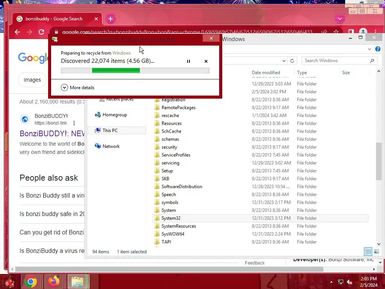Open the Explorer address history dropdown
385x289 pixels.
(x=284, y=61)
